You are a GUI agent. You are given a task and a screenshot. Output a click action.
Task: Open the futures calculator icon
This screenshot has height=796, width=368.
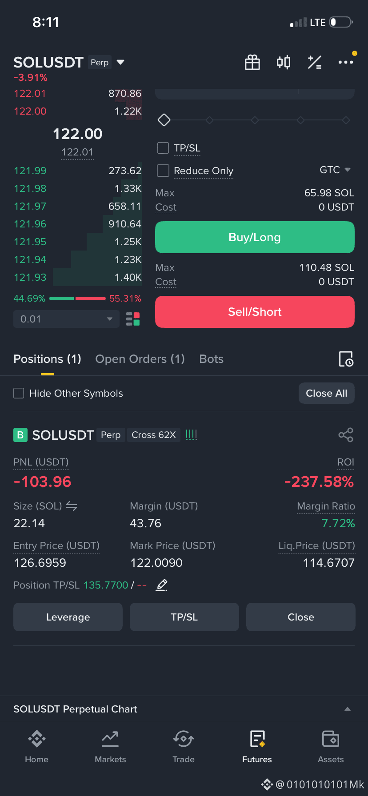click(315, 62)
